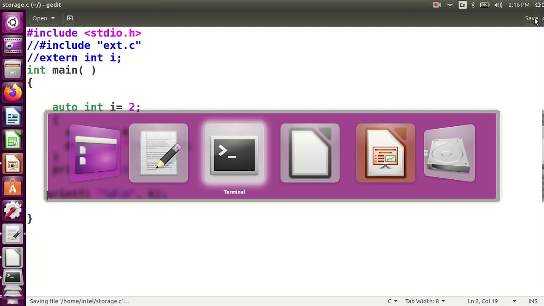Select gedit text editor in dock

click(x=13, y=233)
